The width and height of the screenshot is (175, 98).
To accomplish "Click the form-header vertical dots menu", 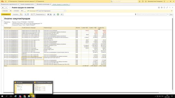I will 170,8.
